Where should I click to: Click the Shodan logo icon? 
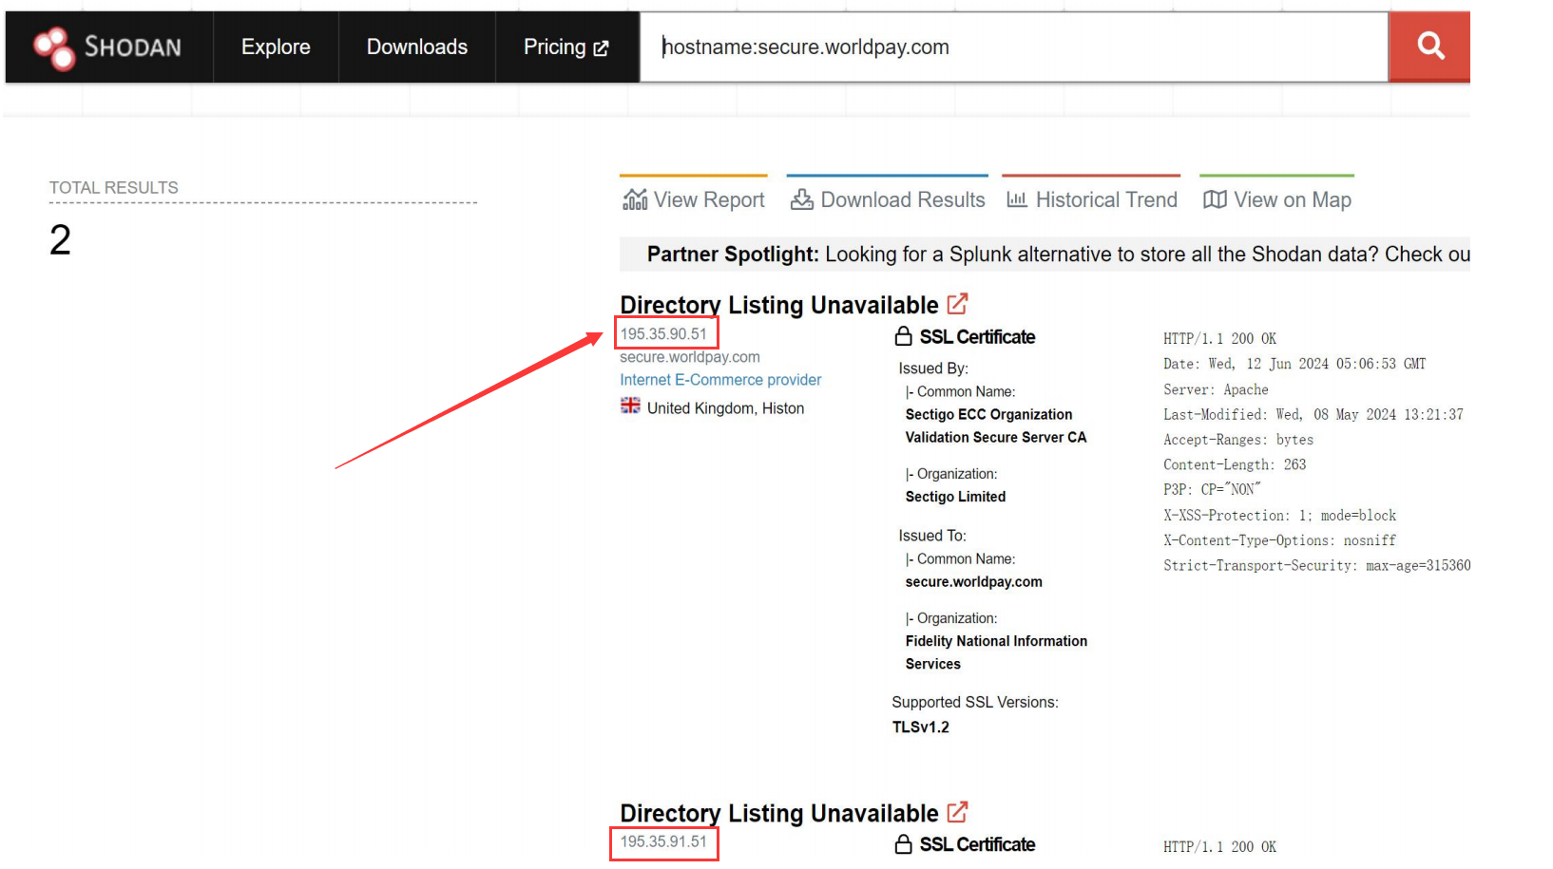54,47
